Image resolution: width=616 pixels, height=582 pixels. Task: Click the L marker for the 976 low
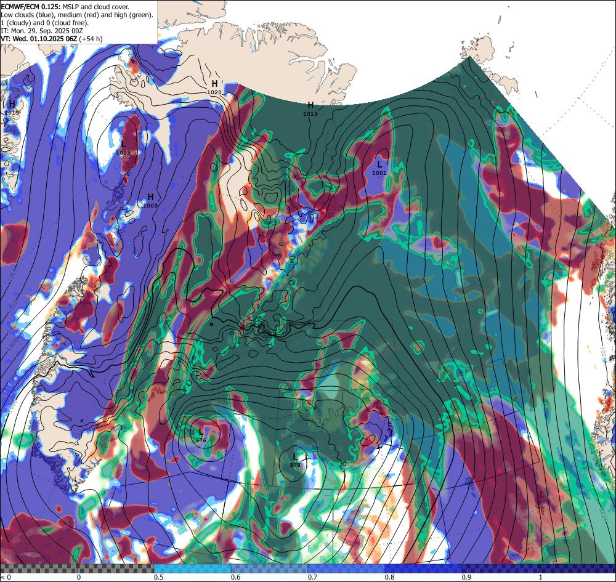201,433
